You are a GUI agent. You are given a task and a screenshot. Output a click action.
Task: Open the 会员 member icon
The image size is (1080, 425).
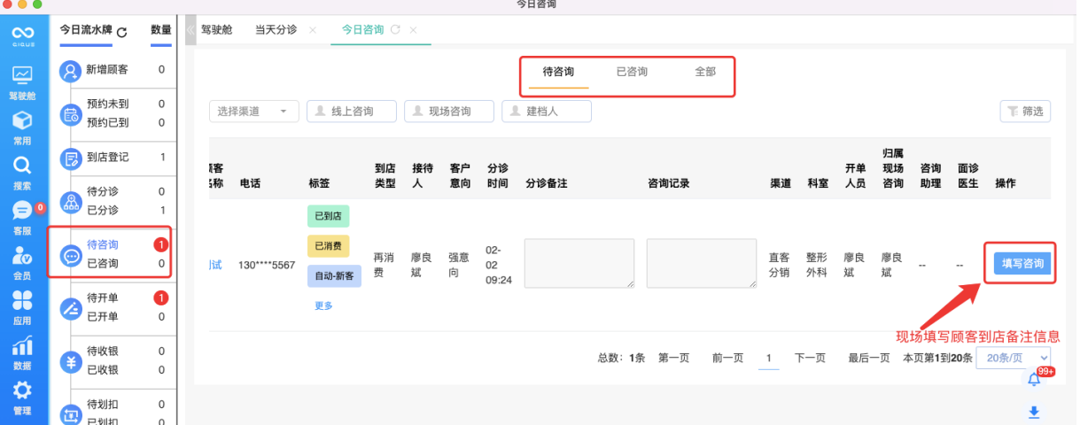22,256
